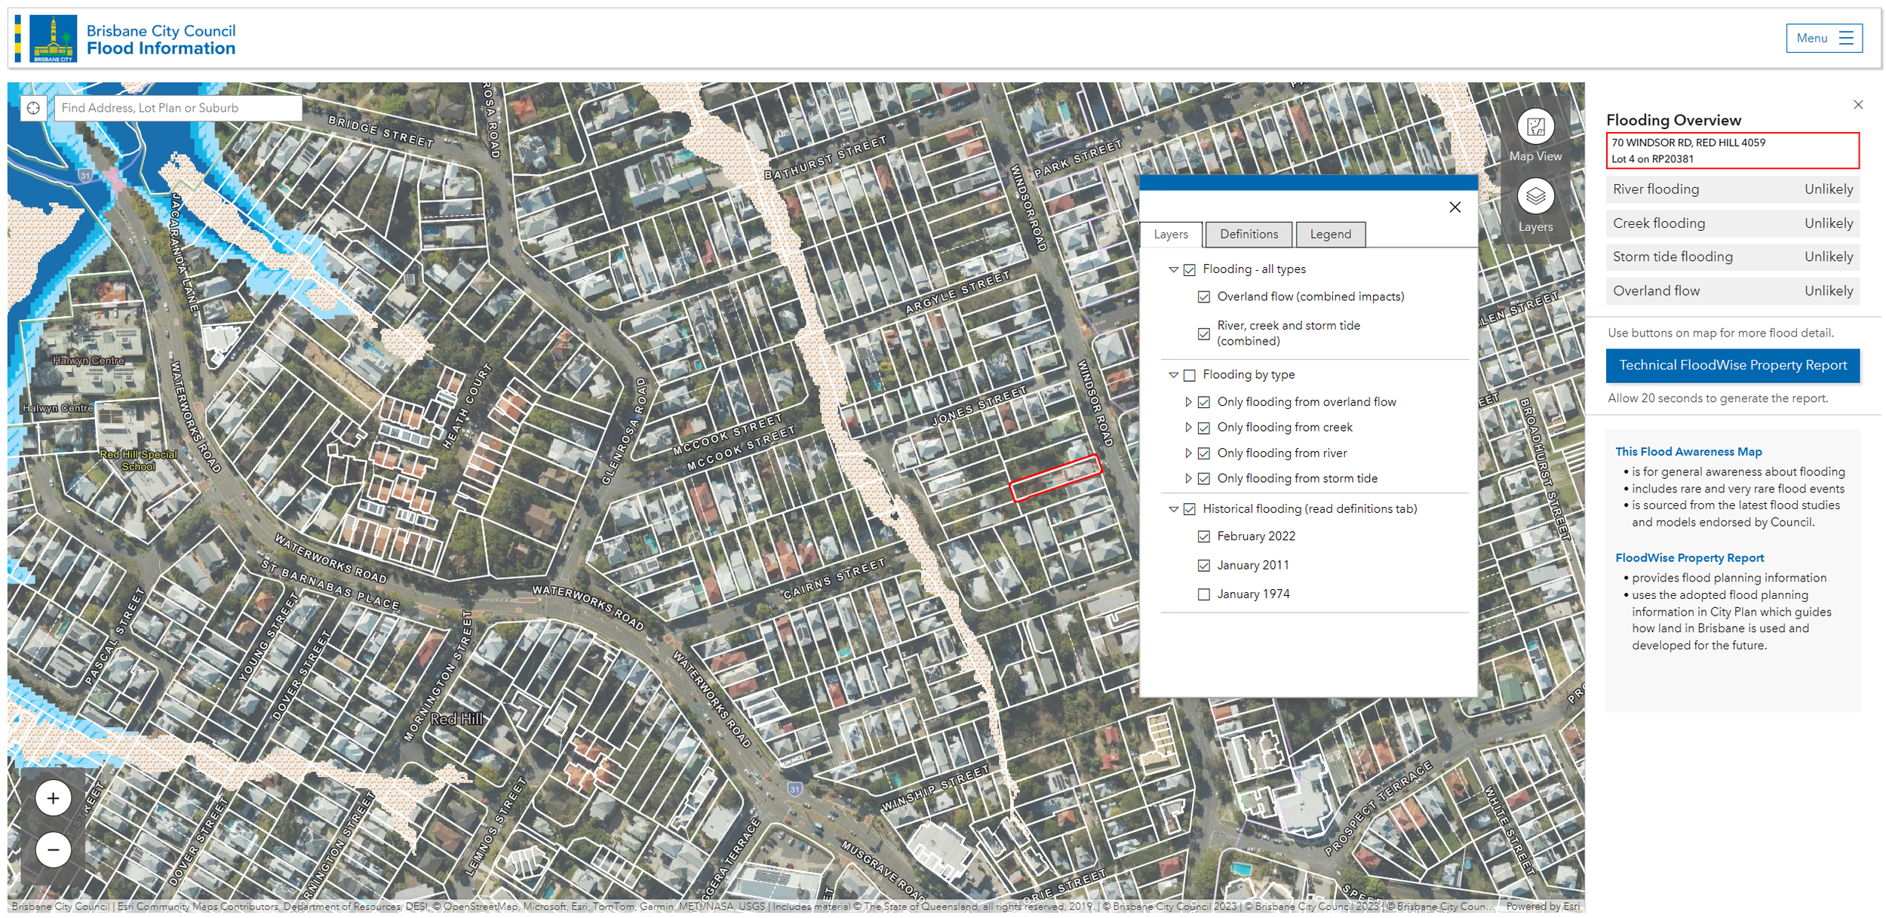This screenshot has width=1886, height=918.
Task: Close the layers popup panel
Action: coord(1454,207)
